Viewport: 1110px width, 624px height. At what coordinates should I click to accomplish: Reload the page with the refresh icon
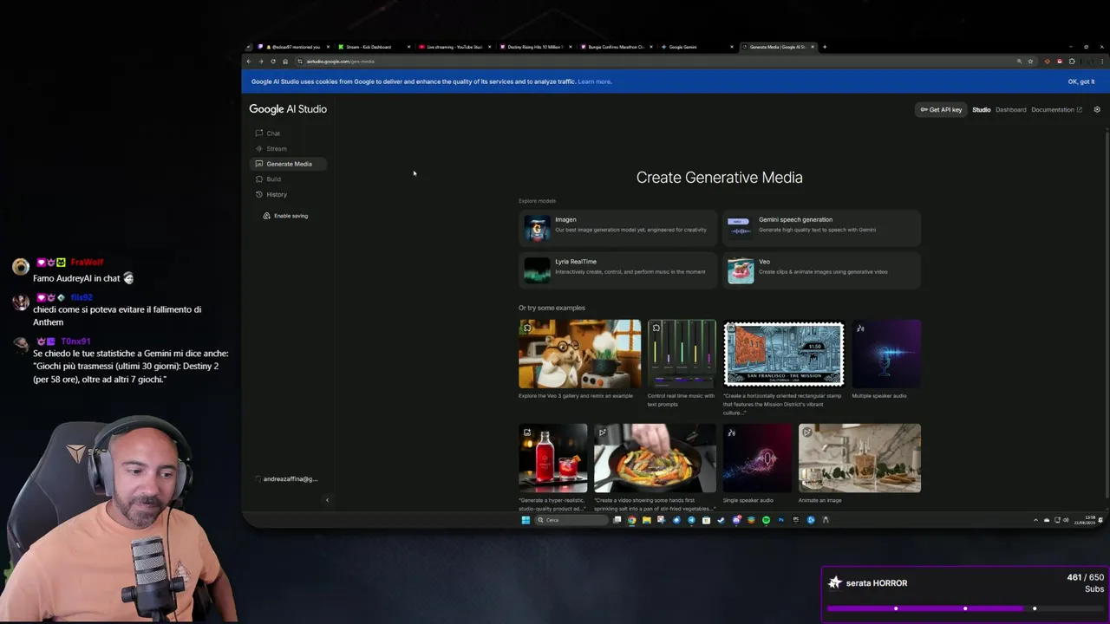coord(273,62)
